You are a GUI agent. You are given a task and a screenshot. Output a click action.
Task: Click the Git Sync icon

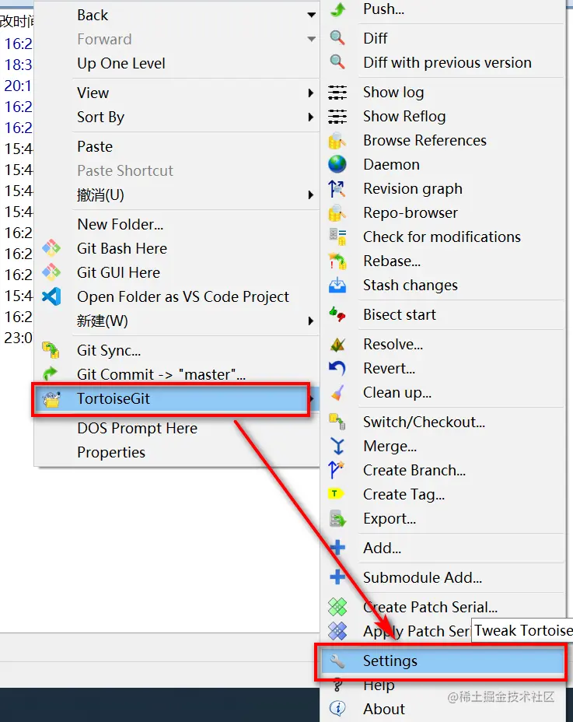point(51,350)
